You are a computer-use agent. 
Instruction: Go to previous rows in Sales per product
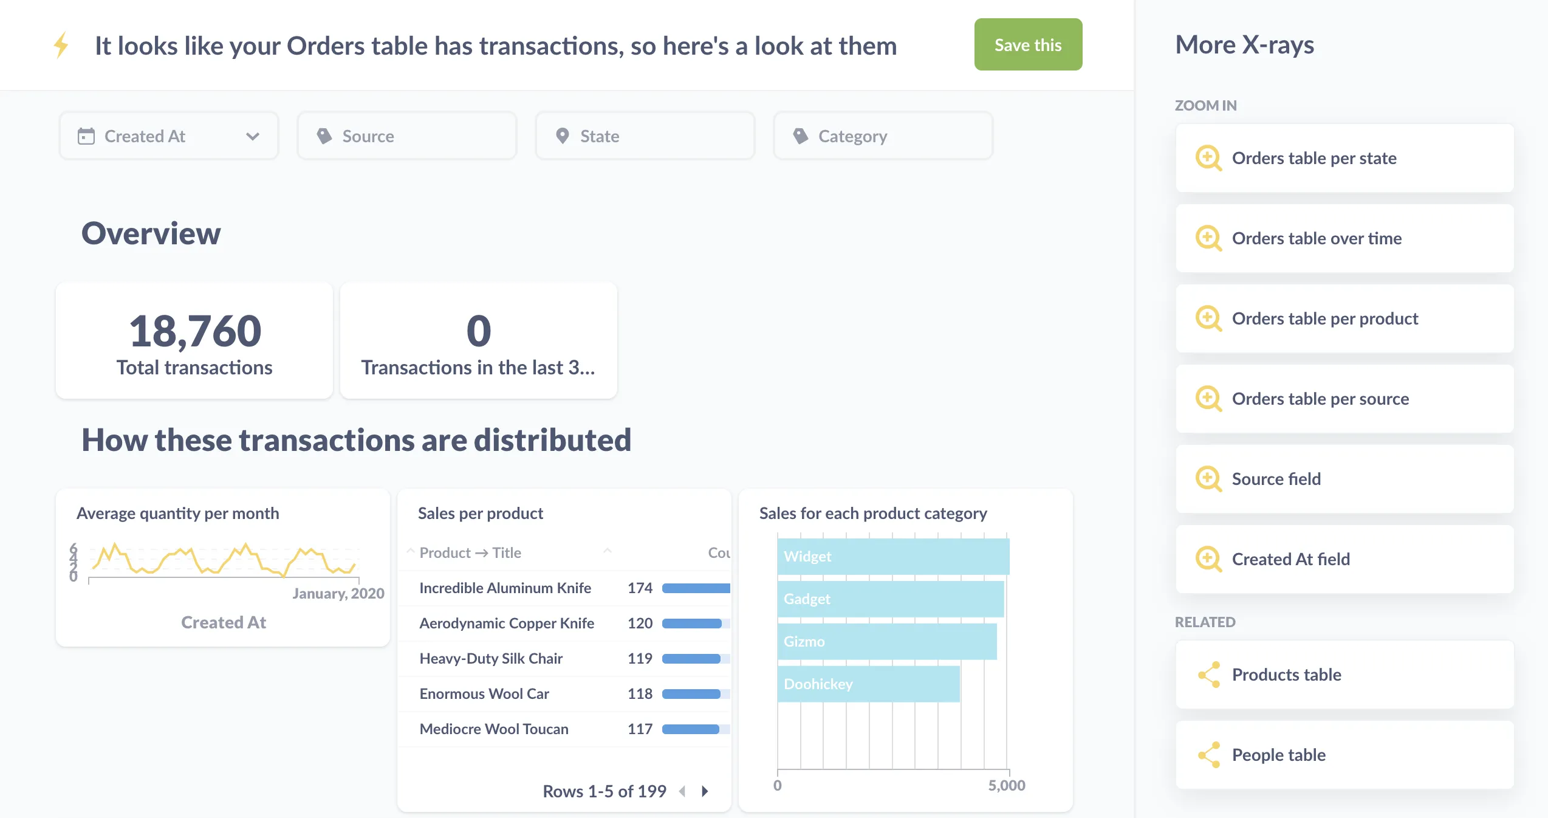(x=683, y=791)
